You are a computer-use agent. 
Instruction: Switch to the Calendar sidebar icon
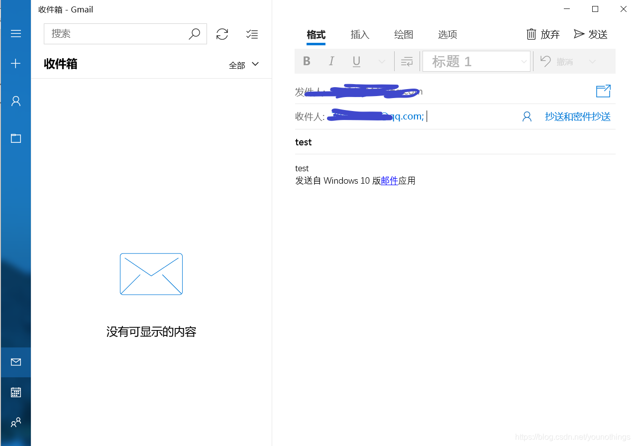tap(15, 392)
